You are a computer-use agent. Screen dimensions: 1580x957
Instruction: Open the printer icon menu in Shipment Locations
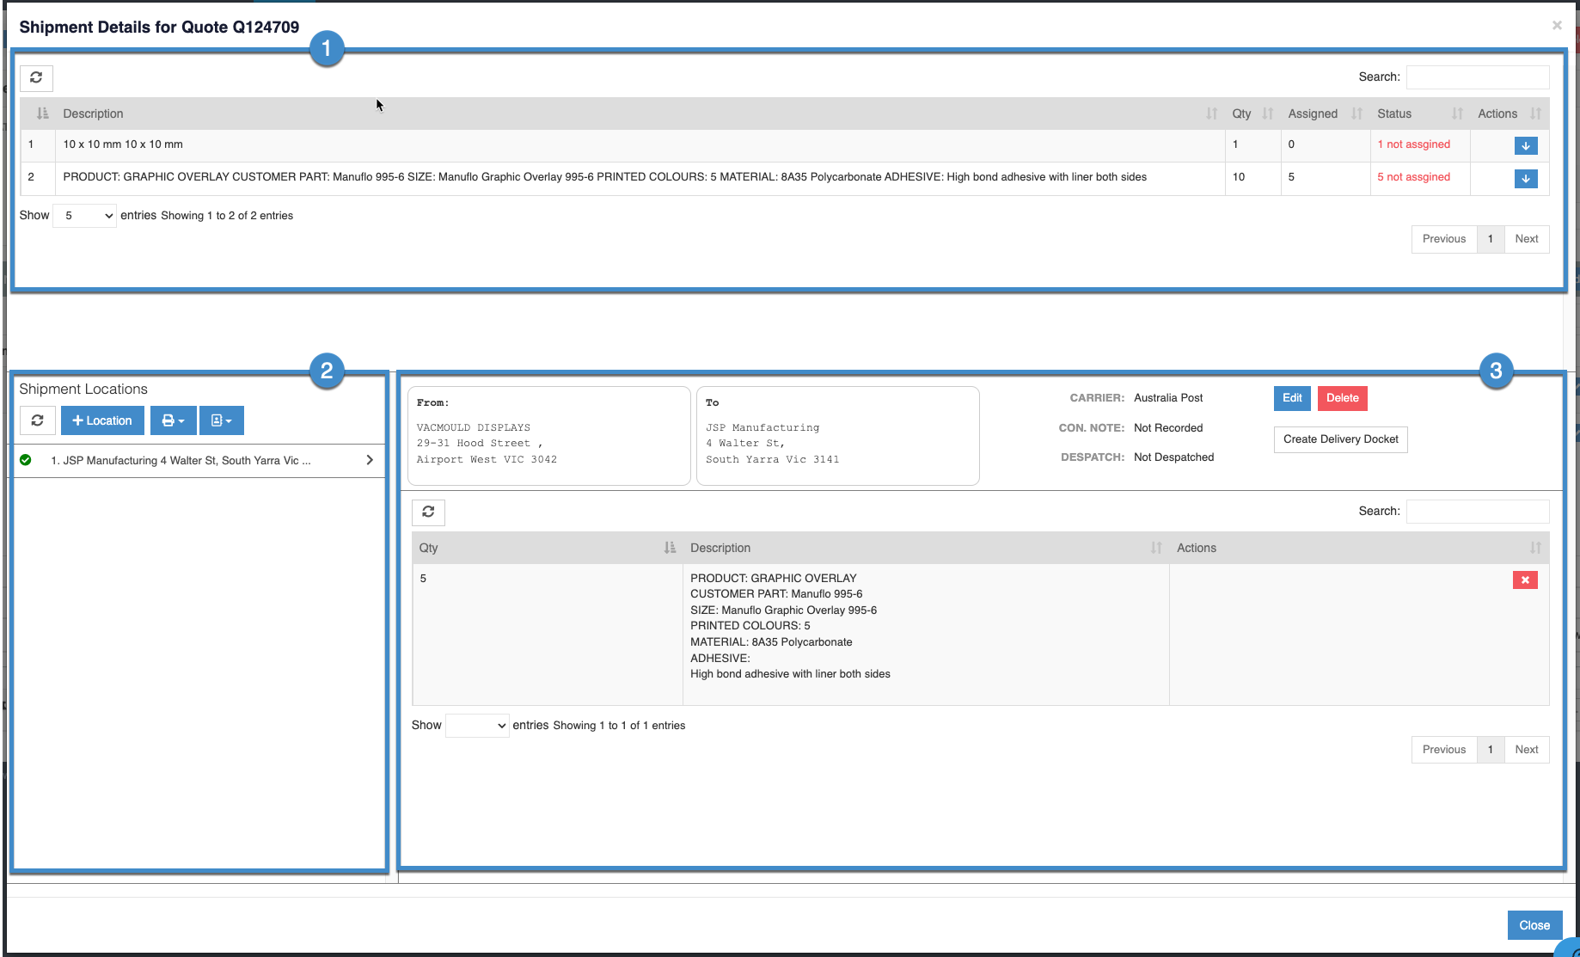click(173, 420)
